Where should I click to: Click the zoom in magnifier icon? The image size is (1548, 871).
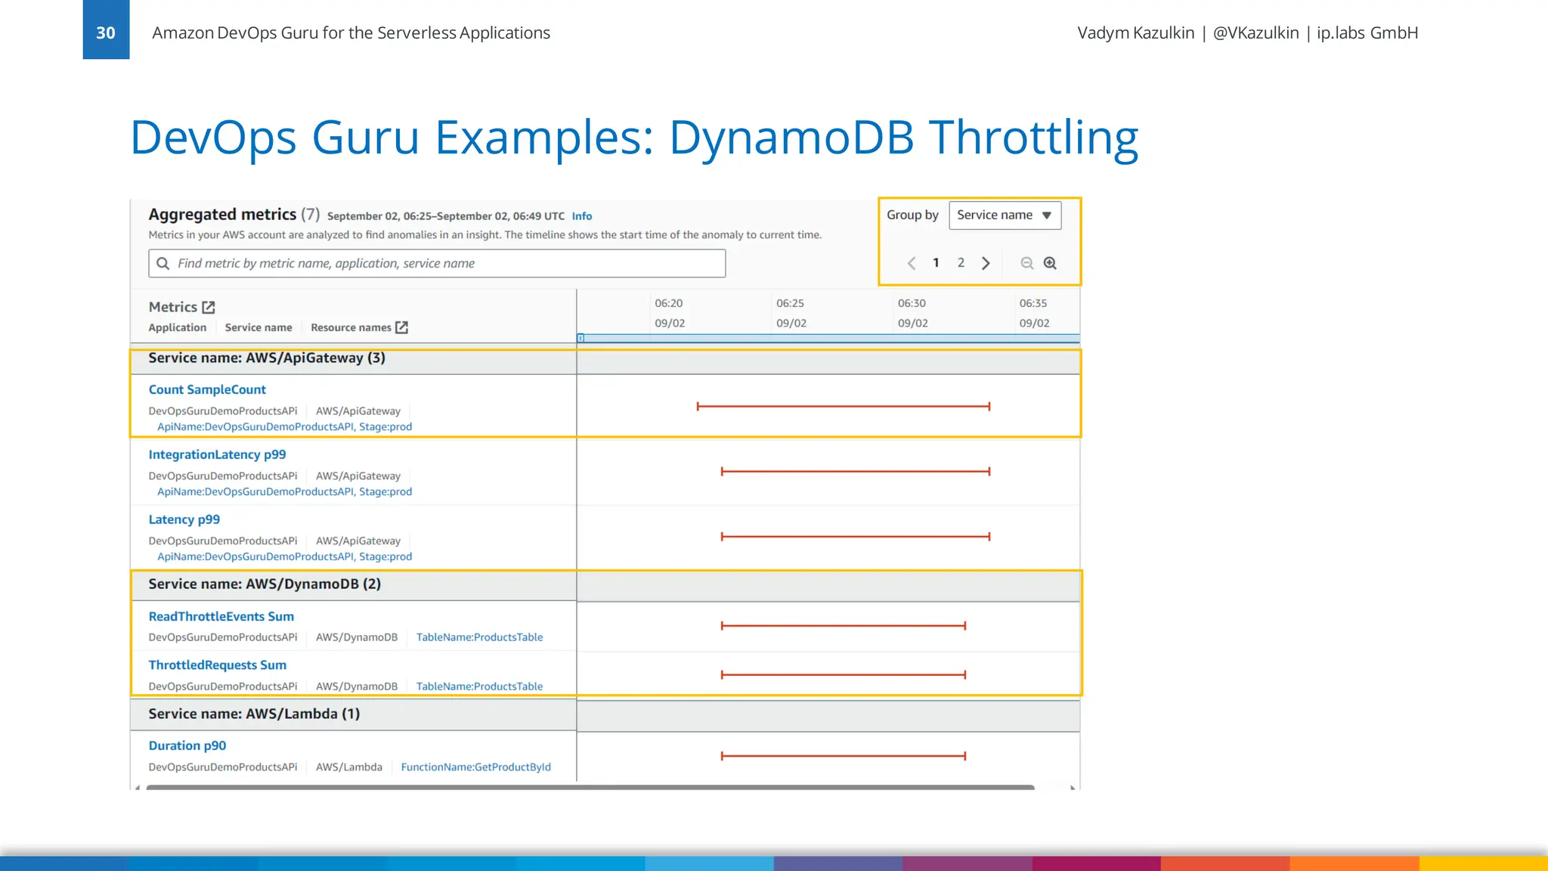[1050, 263]
